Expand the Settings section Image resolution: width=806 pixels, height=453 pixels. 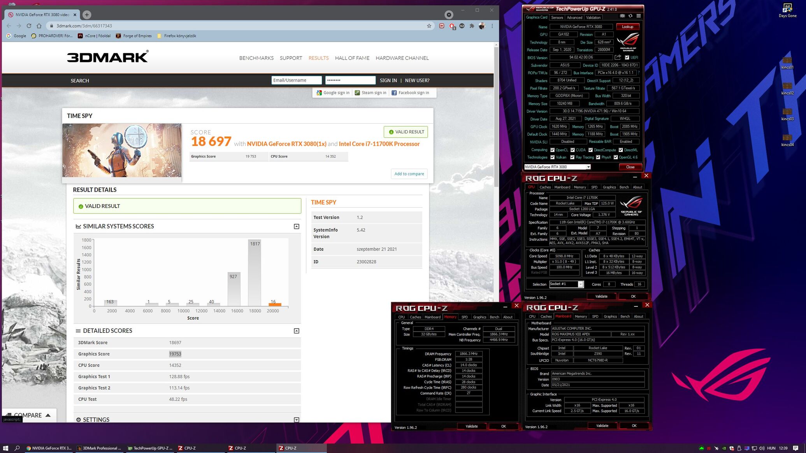click(297, 420)
